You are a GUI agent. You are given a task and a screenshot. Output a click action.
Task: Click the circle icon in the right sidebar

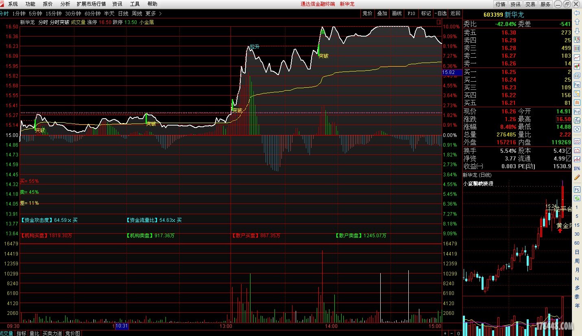pyautogui.click(x=577, y=129)
